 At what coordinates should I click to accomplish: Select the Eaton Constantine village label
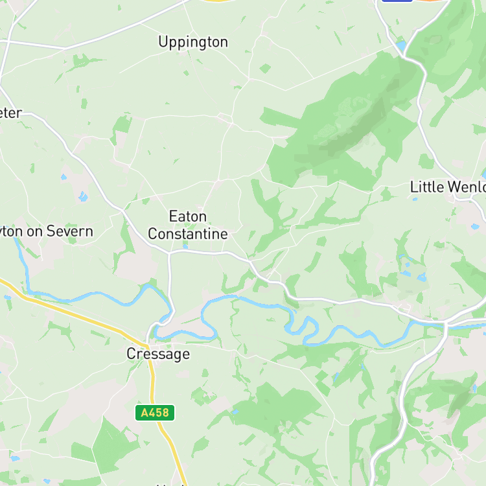(188, 226)
